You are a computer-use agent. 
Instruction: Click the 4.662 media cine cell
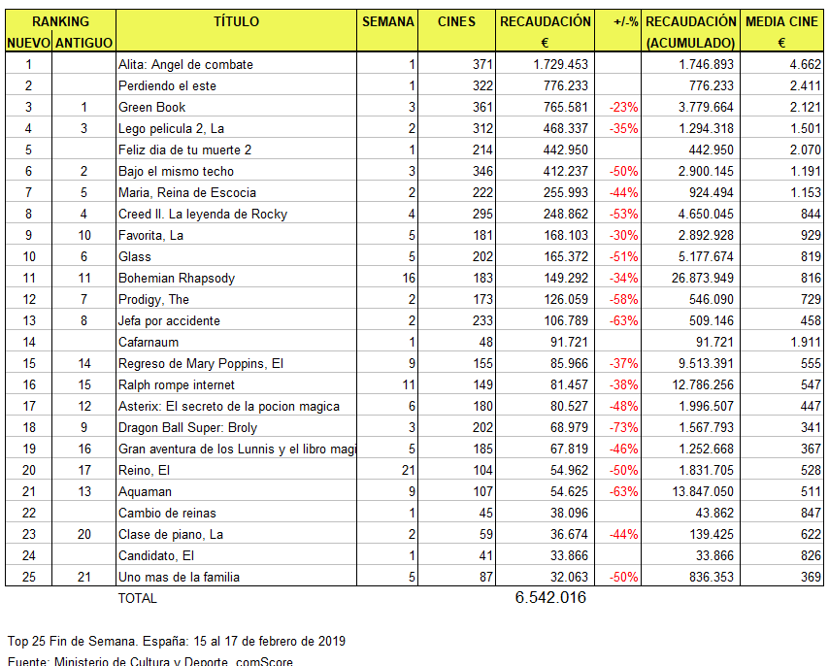click(x=805, y=64)
